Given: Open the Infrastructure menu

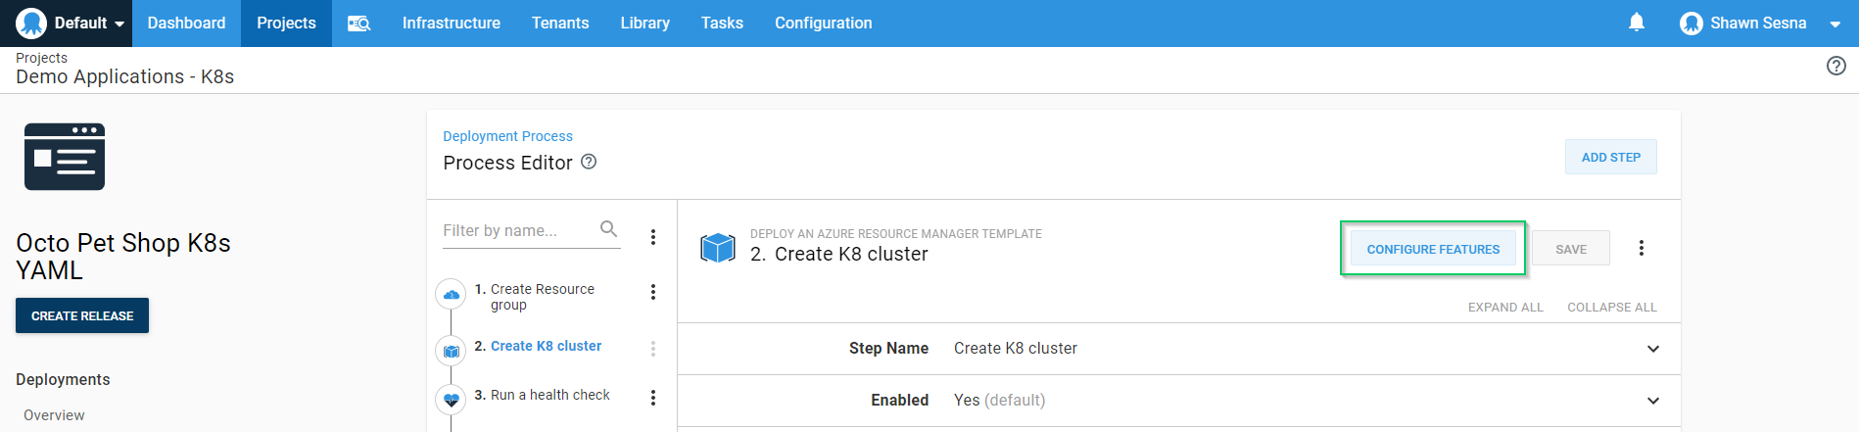Looking at the screenshot, I should coord(451,24).
